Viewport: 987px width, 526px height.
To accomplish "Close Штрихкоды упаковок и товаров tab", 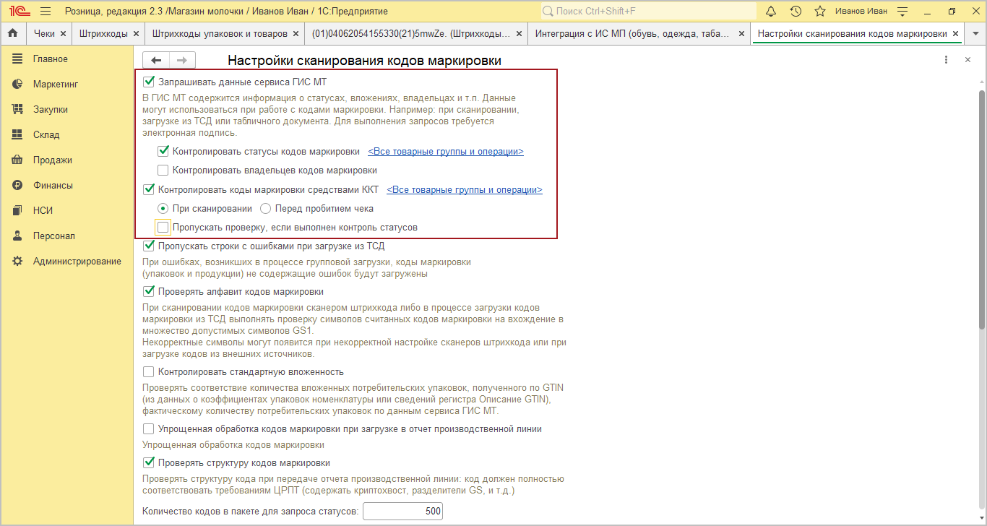I will pos(296,34).
